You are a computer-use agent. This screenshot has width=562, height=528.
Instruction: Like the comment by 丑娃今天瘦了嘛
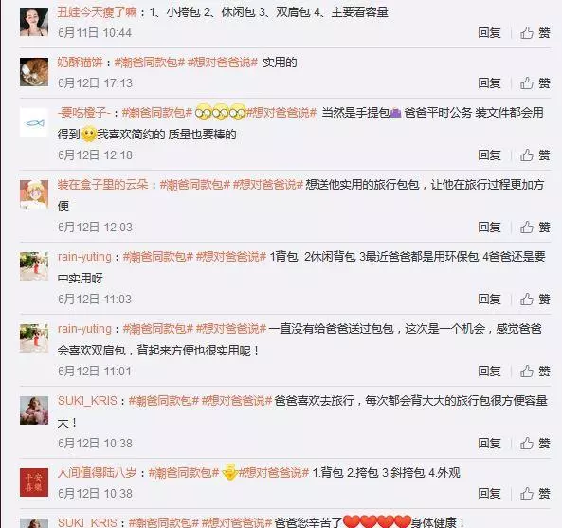(535, 33)
